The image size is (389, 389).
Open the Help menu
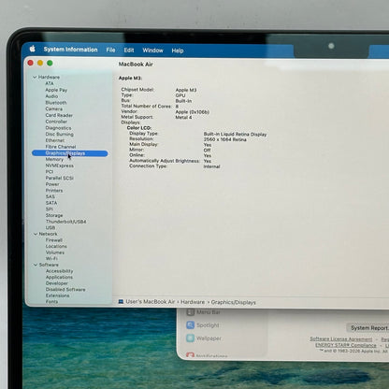coord(178,50)
